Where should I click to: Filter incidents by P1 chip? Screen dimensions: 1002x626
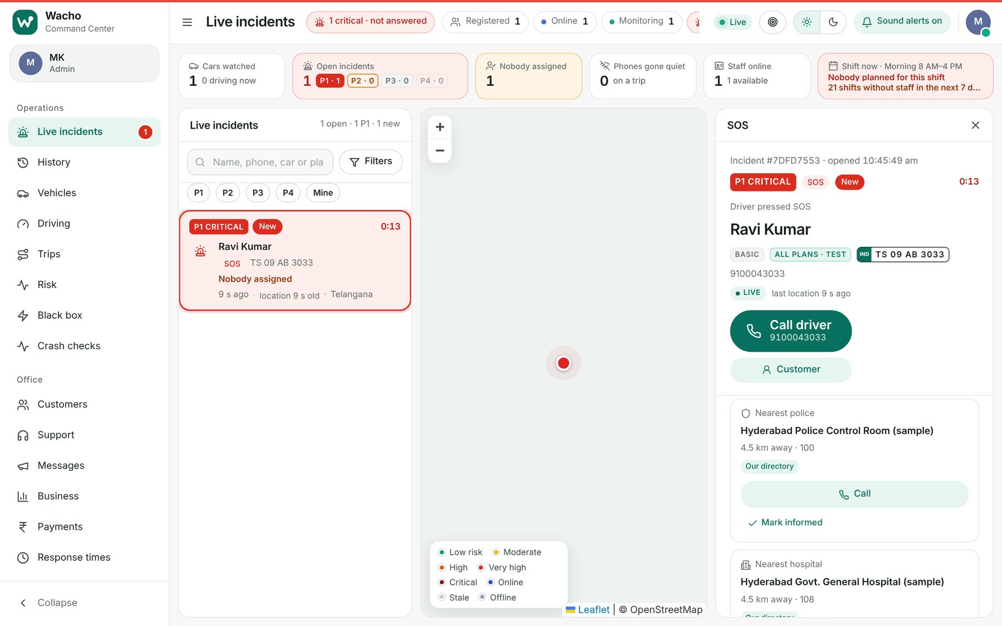click(199, 193)
